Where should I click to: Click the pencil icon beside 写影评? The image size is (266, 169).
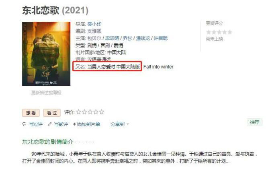49,124
